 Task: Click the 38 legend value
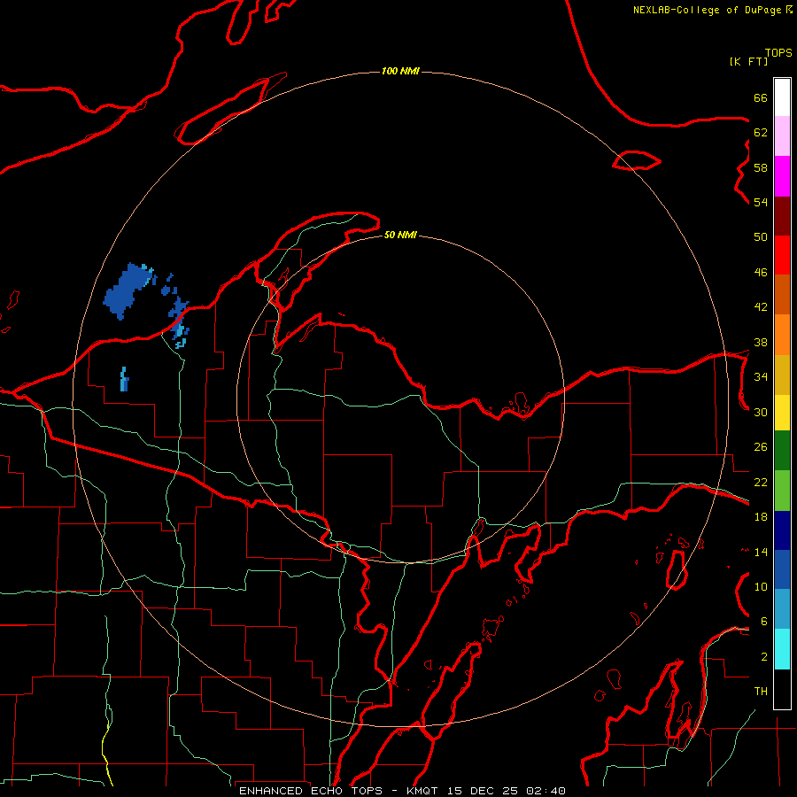[x=761, y=343]
